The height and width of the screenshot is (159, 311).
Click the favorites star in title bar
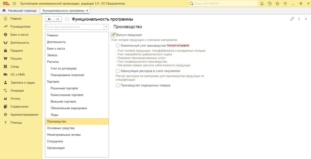[x=277, y=4]
